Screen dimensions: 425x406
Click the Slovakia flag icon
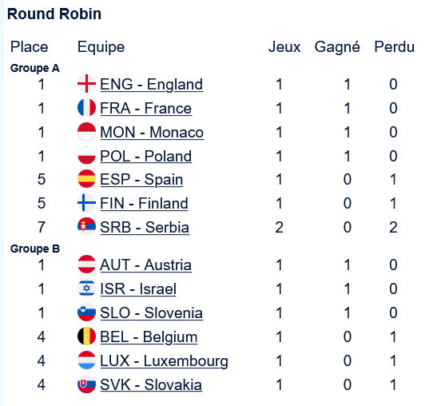coord(86,384)
